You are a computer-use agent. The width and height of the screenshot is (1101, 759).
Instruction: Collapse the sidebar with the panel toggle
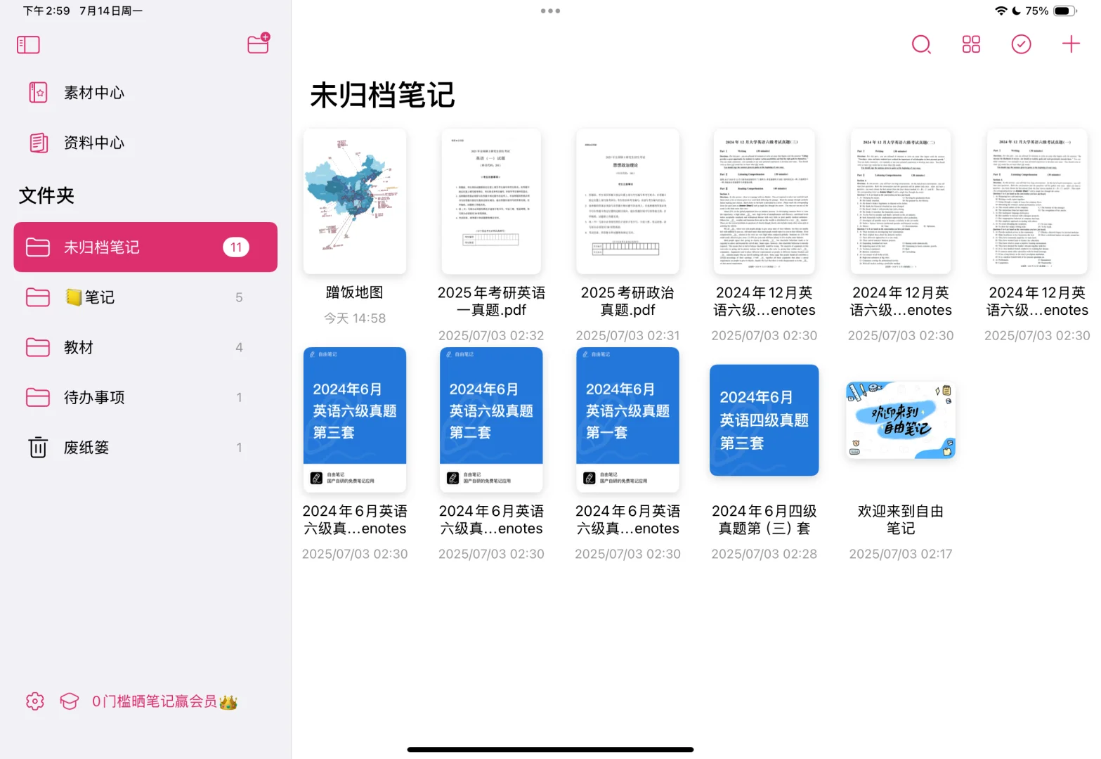(x=28, y=44)
